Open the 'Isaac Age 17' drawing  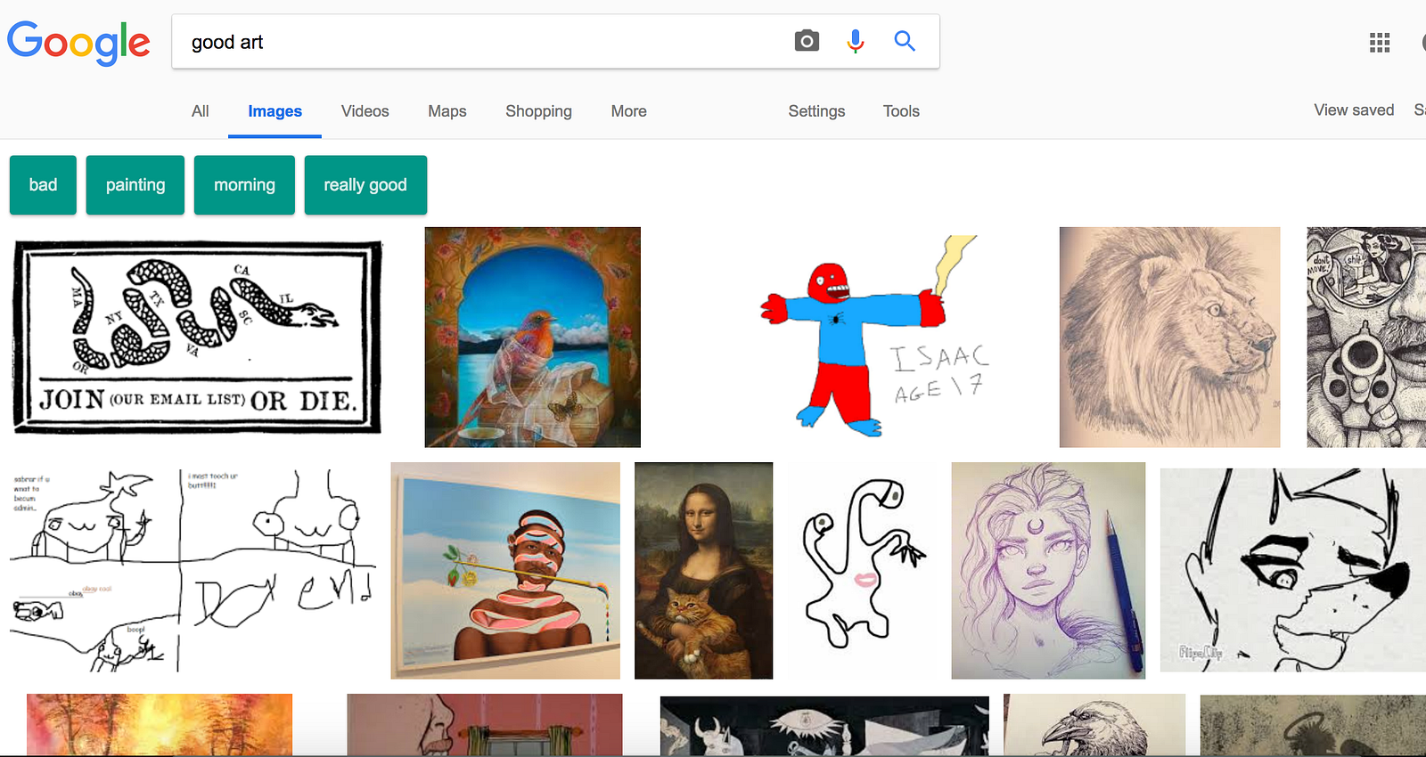point(873,338)
